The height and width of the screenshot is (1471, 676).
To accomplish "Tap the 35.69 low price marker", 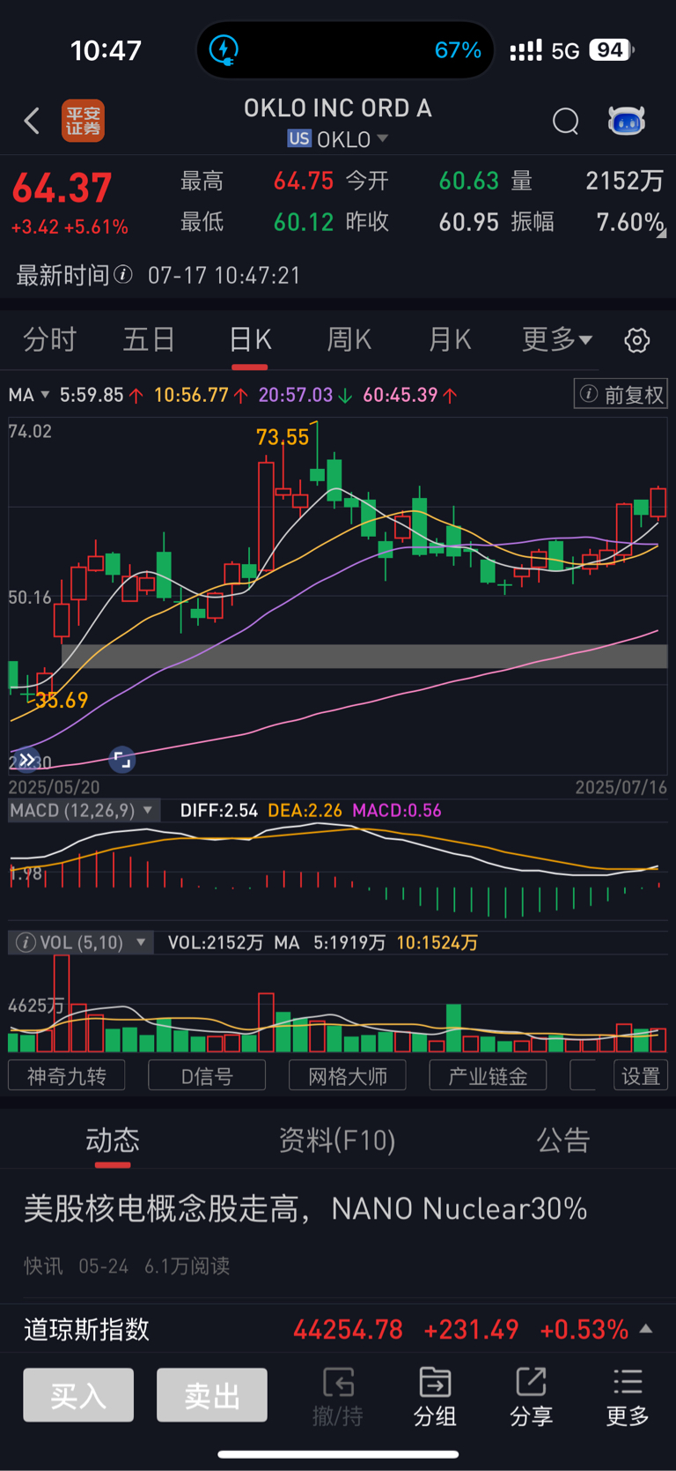I will click(x=62, y=700).
